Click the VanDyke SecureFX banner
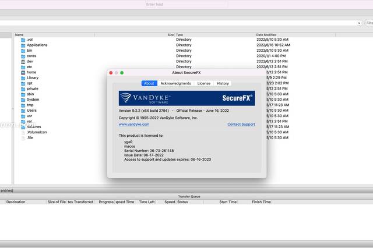Screen dimensions: 373x248 point(186,98)
